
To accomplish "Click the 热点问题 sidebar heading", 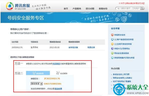I will pyautogui.click(x=115, y=69).
